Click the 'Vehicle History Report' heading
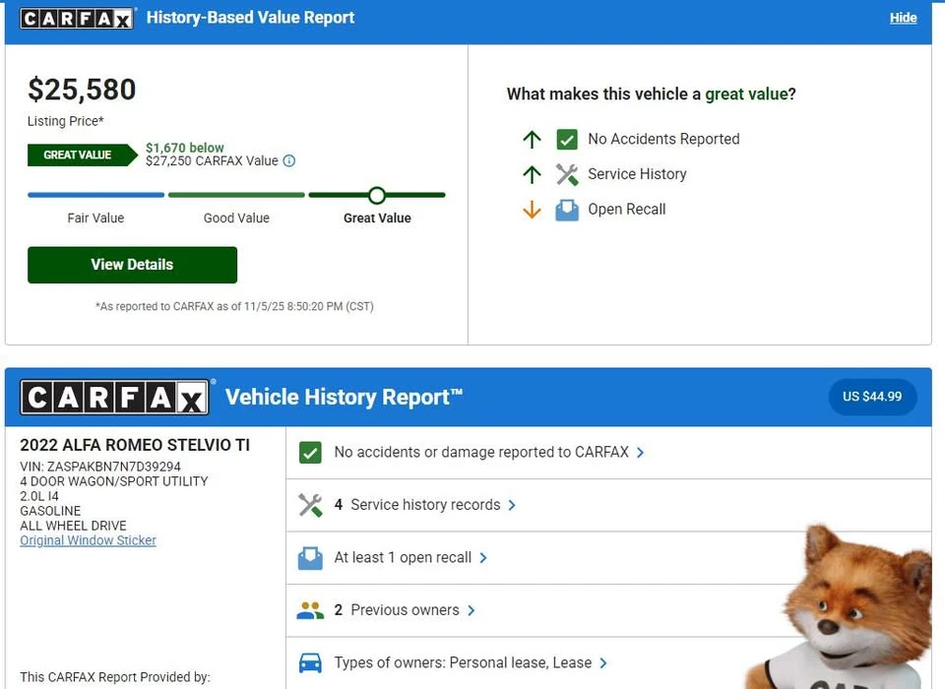 (x=344, y=398)
